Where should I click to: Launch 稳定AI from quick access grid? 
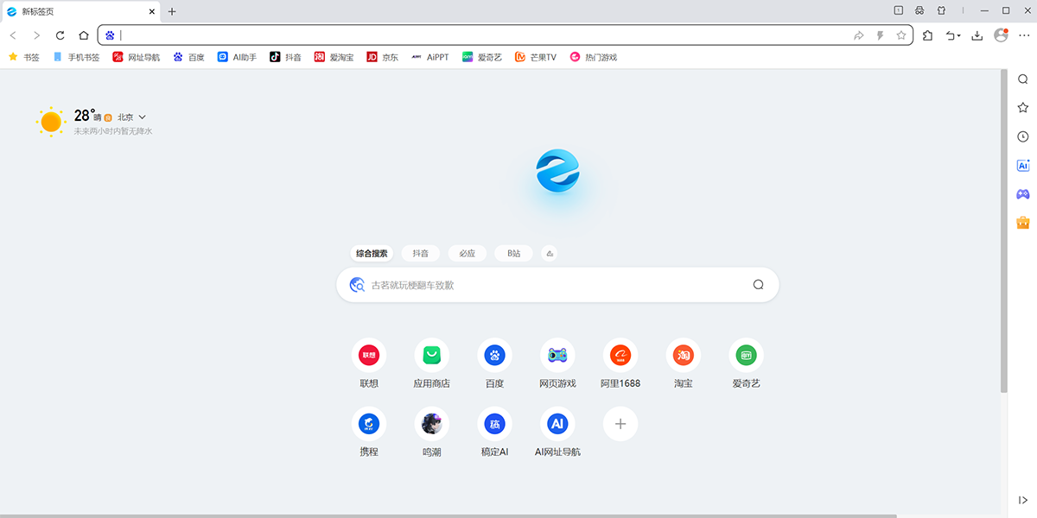494,423
